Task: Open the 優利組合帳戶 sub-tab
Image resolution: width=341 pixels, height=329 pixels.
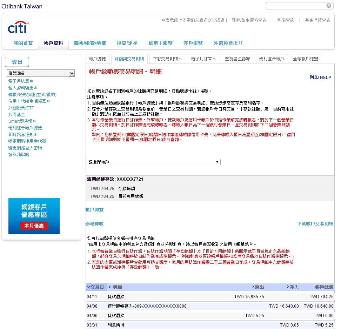Action: (x=272, y=59)
